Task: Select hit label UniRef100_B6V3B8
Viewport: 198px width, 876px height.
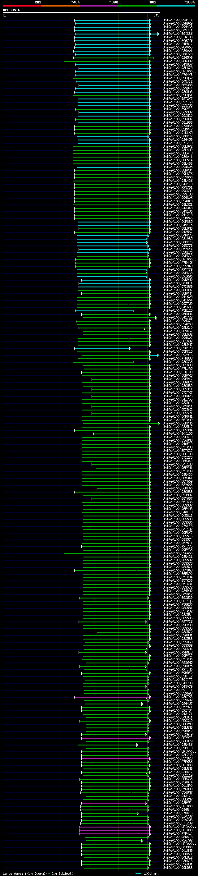Action: click(178, 85)
